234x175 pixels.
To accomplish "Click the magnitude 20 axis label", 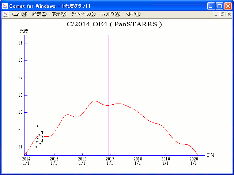I will (x=20, y=130).
